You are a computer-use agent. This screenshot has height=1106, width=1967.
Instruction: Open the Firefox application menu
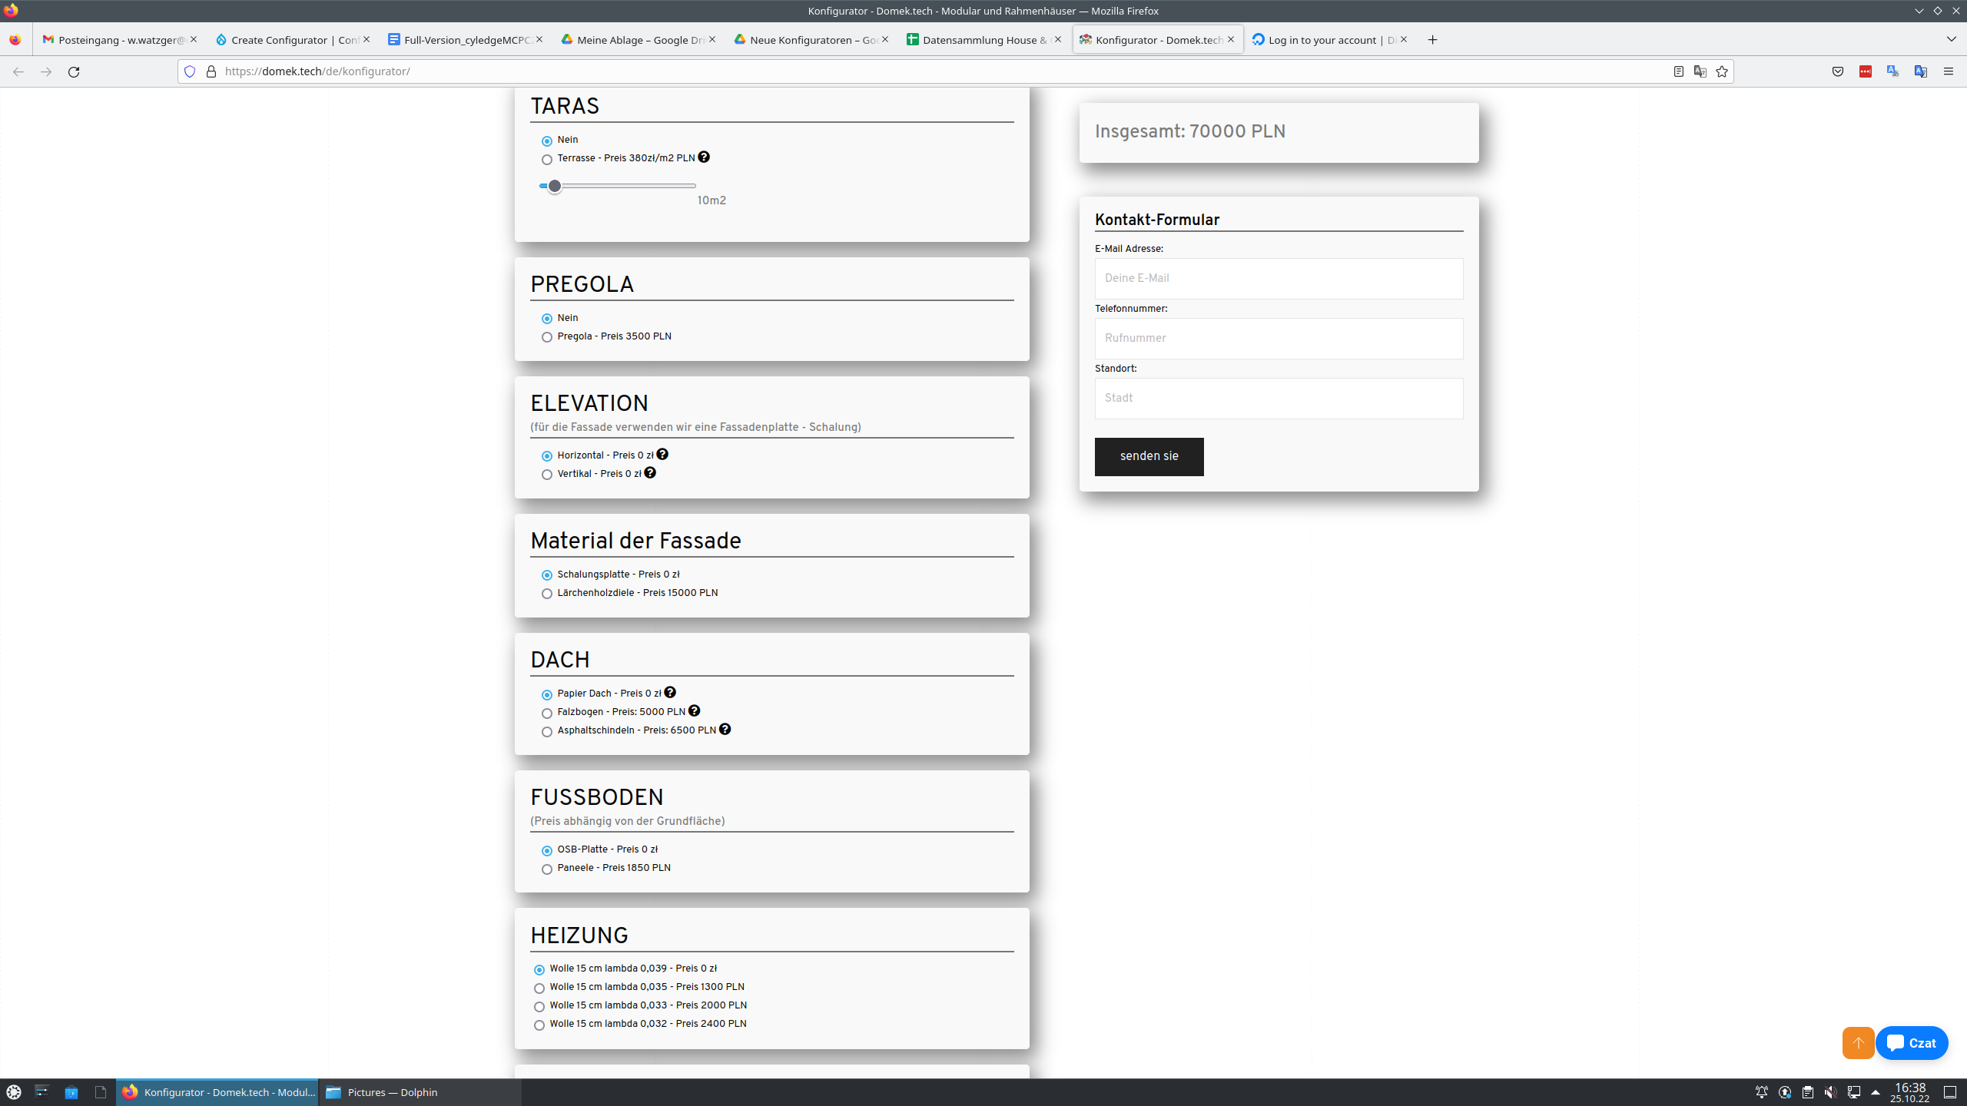(1949, 71)
